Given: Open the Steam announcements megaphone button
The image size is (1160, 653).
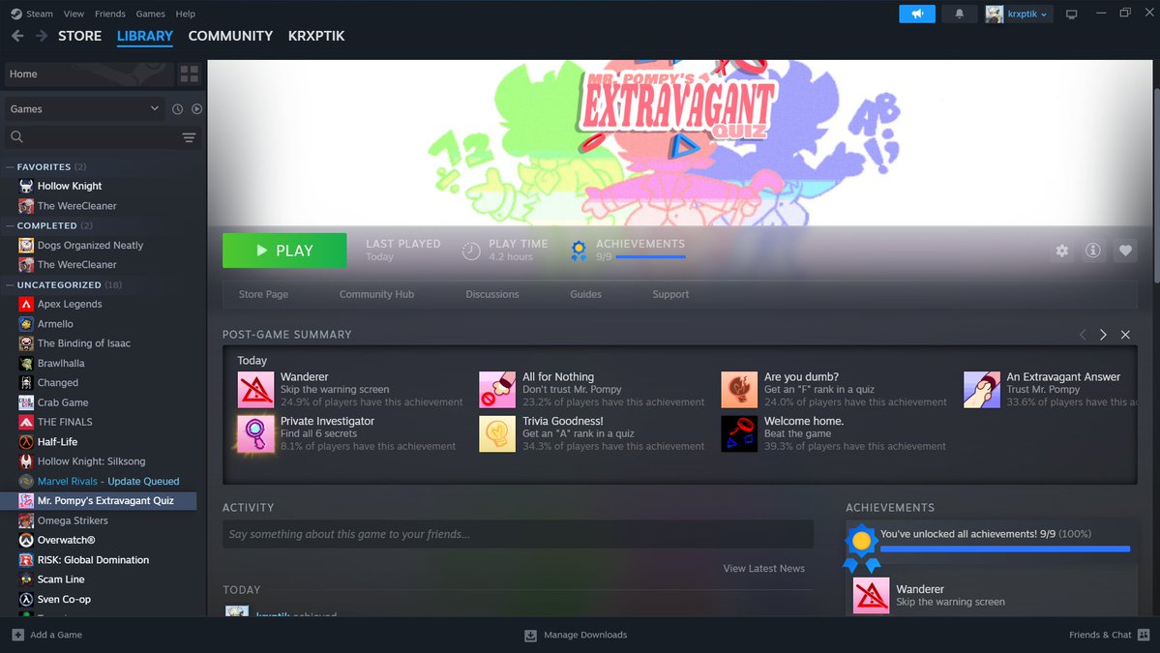Looking at the screenshot, I should pyautogui.click(x=916, y=15).
